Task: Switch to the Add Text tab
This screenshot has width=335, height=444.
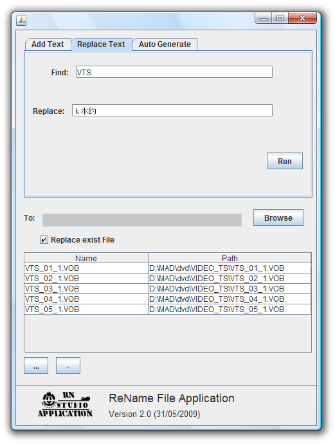Action: tap(48, 44)
